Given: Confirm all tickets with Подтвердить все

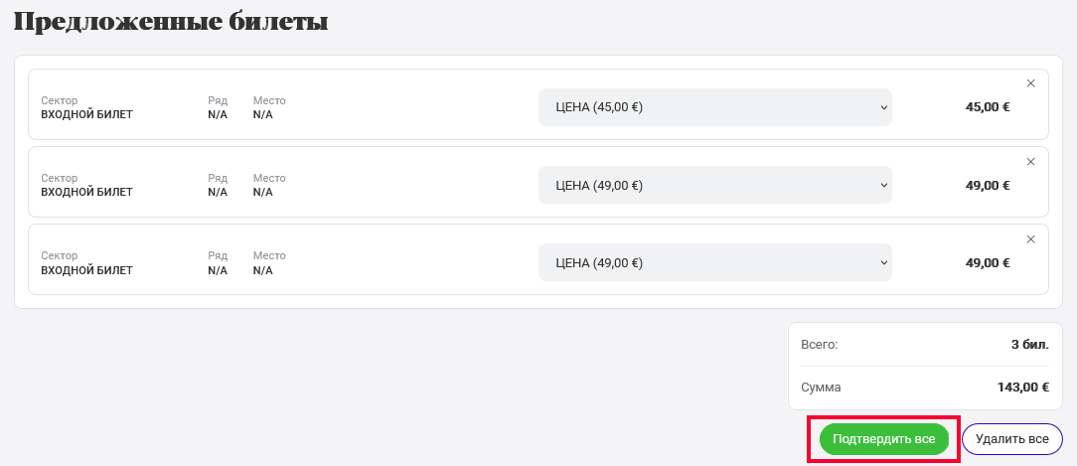Looking at the screenshot, I should [884, 439].
